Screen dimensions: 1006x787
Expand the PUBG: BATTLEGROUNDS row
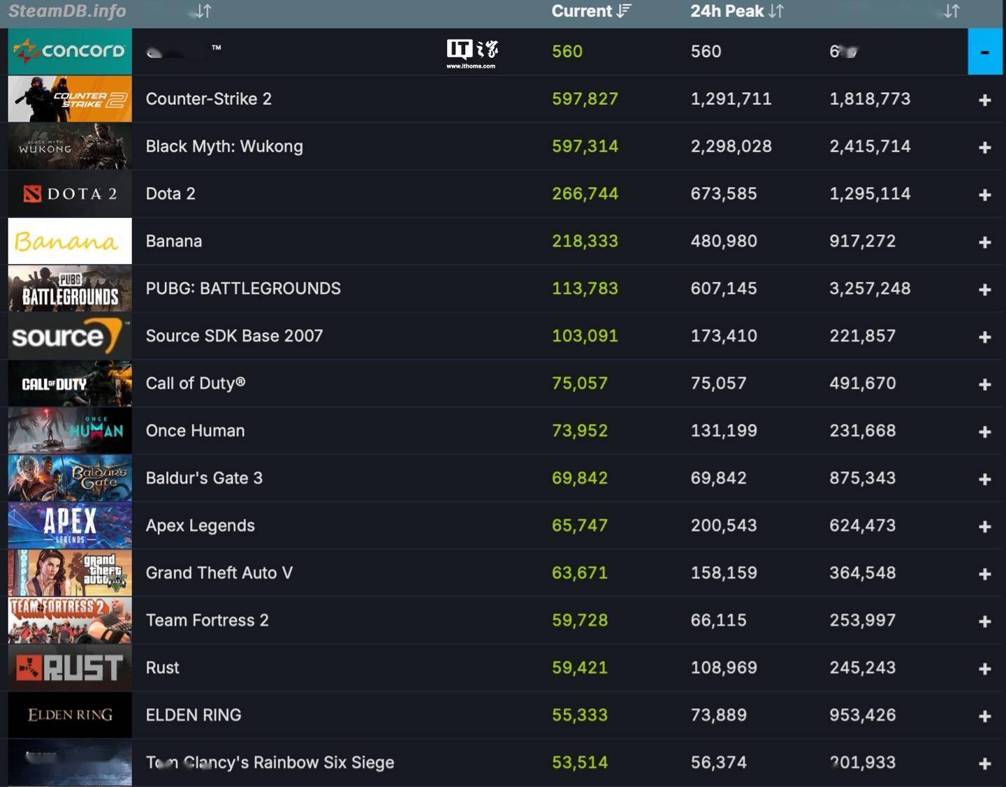(985, 290)
